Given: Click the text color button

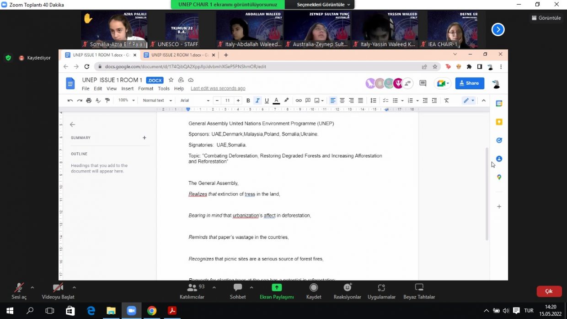Looking at the screenshot, I should point(276,101).
